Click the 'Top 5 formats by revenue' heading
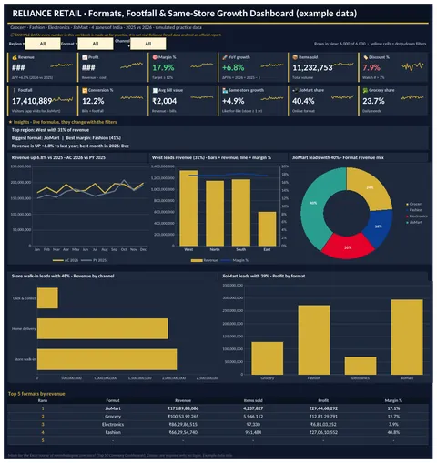 (36, 394)
